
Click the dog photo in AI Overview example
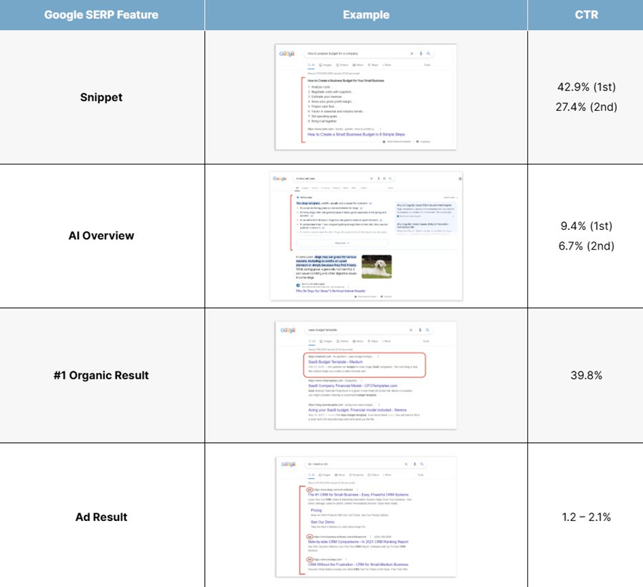pos(376,267)
